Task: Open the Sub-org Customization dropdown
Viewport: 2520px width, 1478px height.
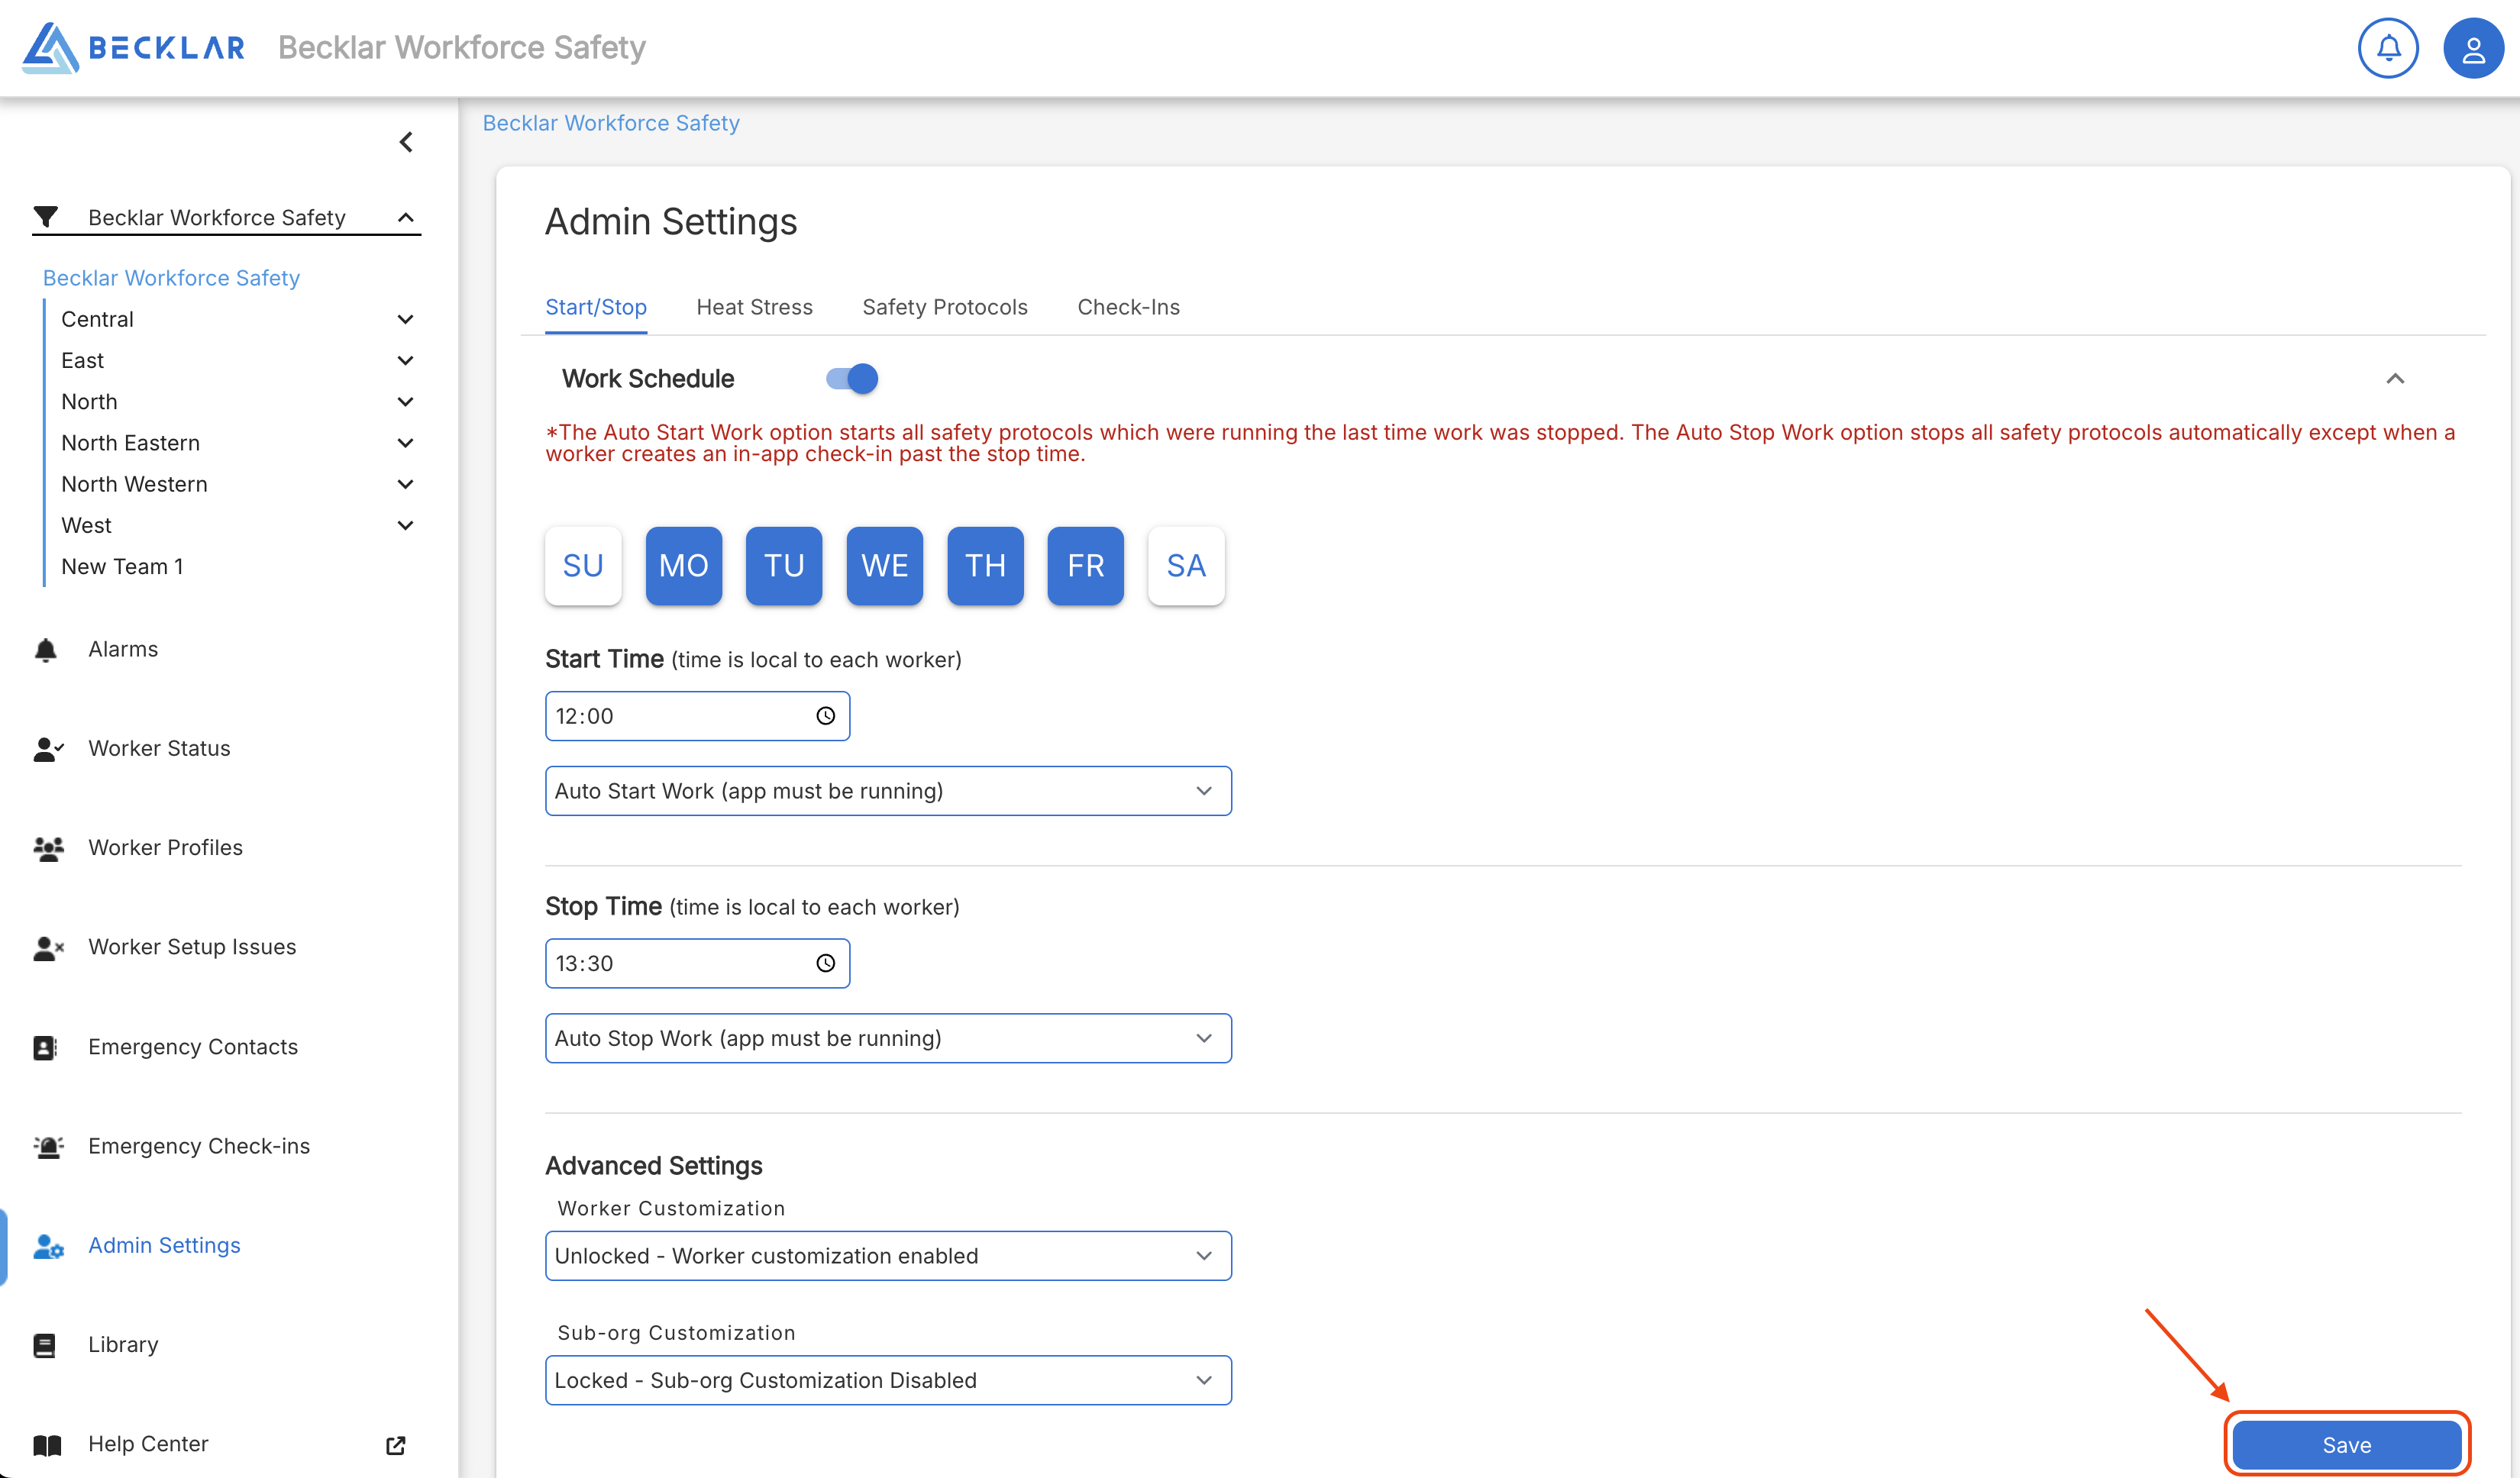Action: 888,1380
